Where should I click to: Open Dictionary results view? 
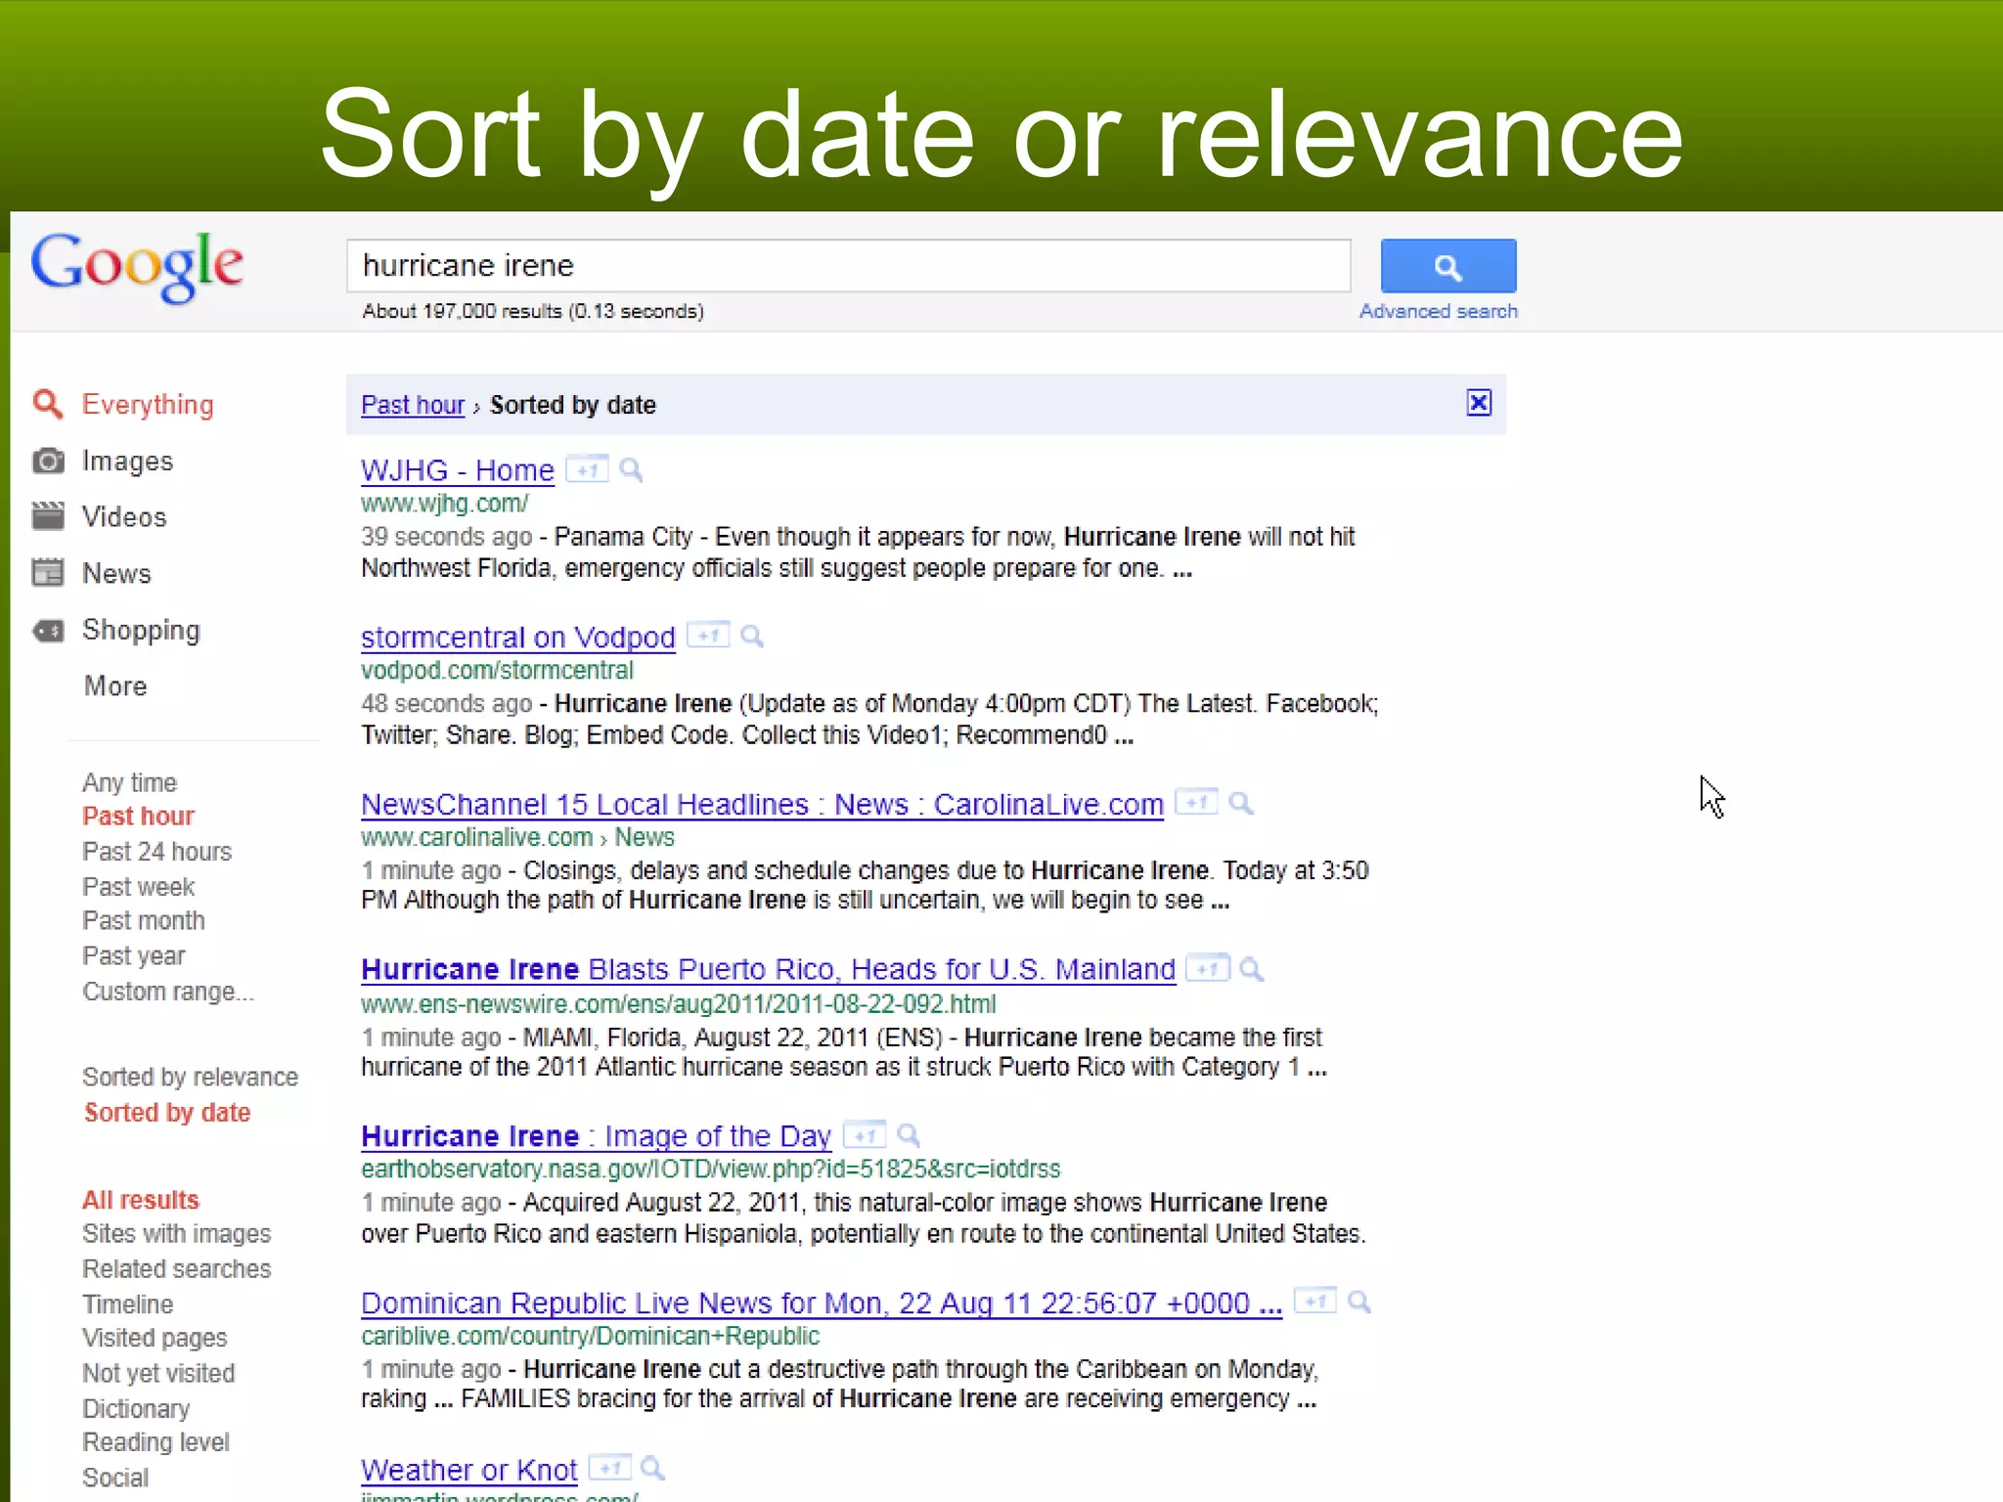pos(136,1409)
